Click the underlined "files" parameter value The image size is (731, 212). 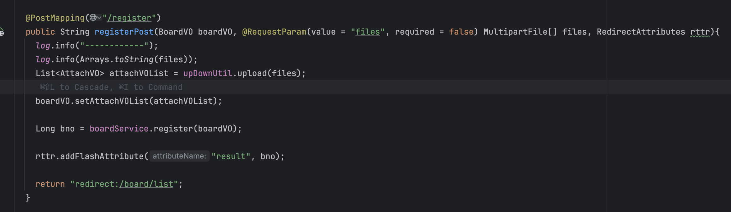click(x=368, y=32)
